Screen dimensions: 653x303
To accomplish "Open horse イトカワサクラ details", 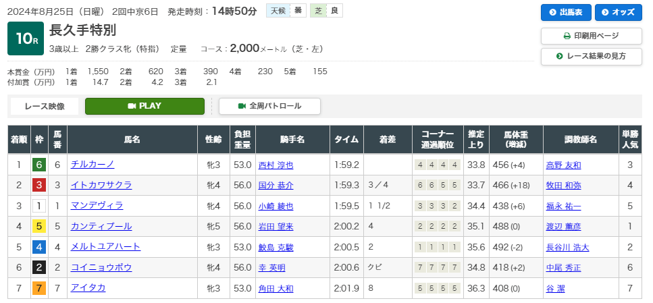I will (101, 185).
